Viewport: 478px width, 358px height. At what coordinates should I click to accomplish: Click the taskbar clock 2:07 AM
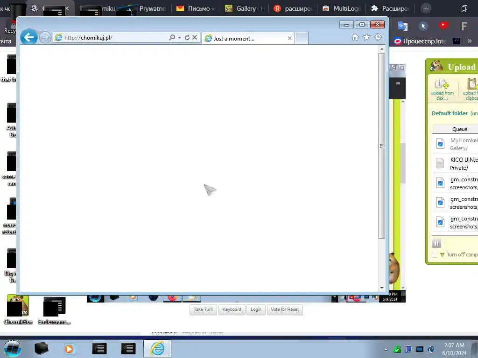454,349
